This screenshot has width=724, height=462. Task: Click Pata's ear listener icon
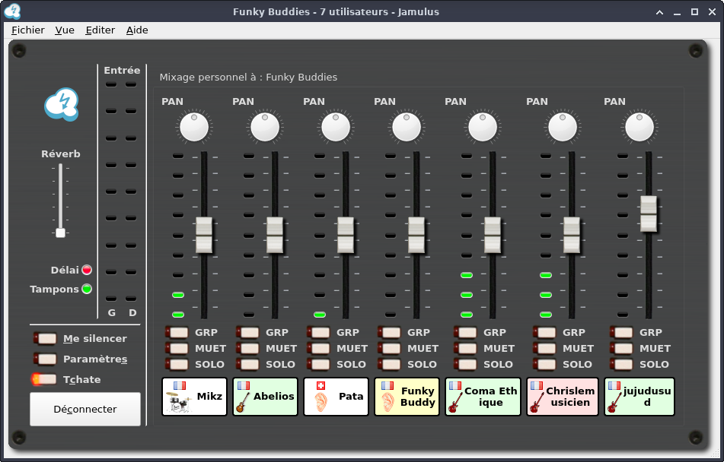point(321,402)
